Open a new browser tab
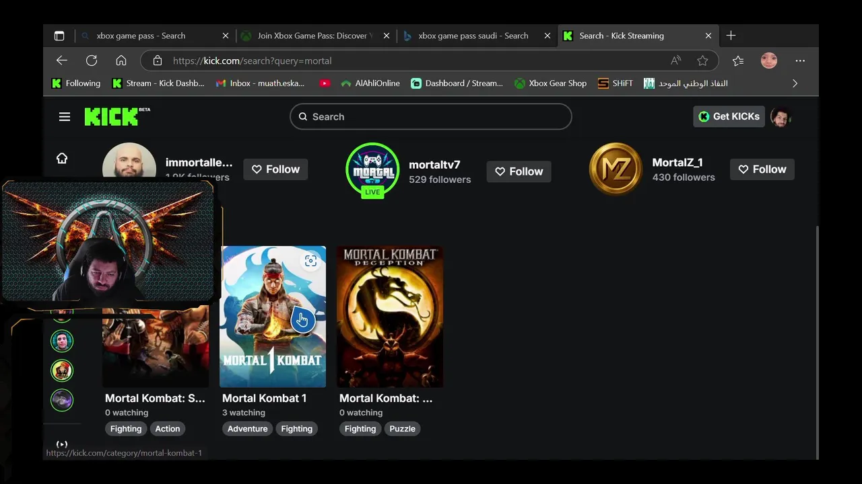Image resolution: width=862 pixels, height=484 pixels. coord(731,36)
